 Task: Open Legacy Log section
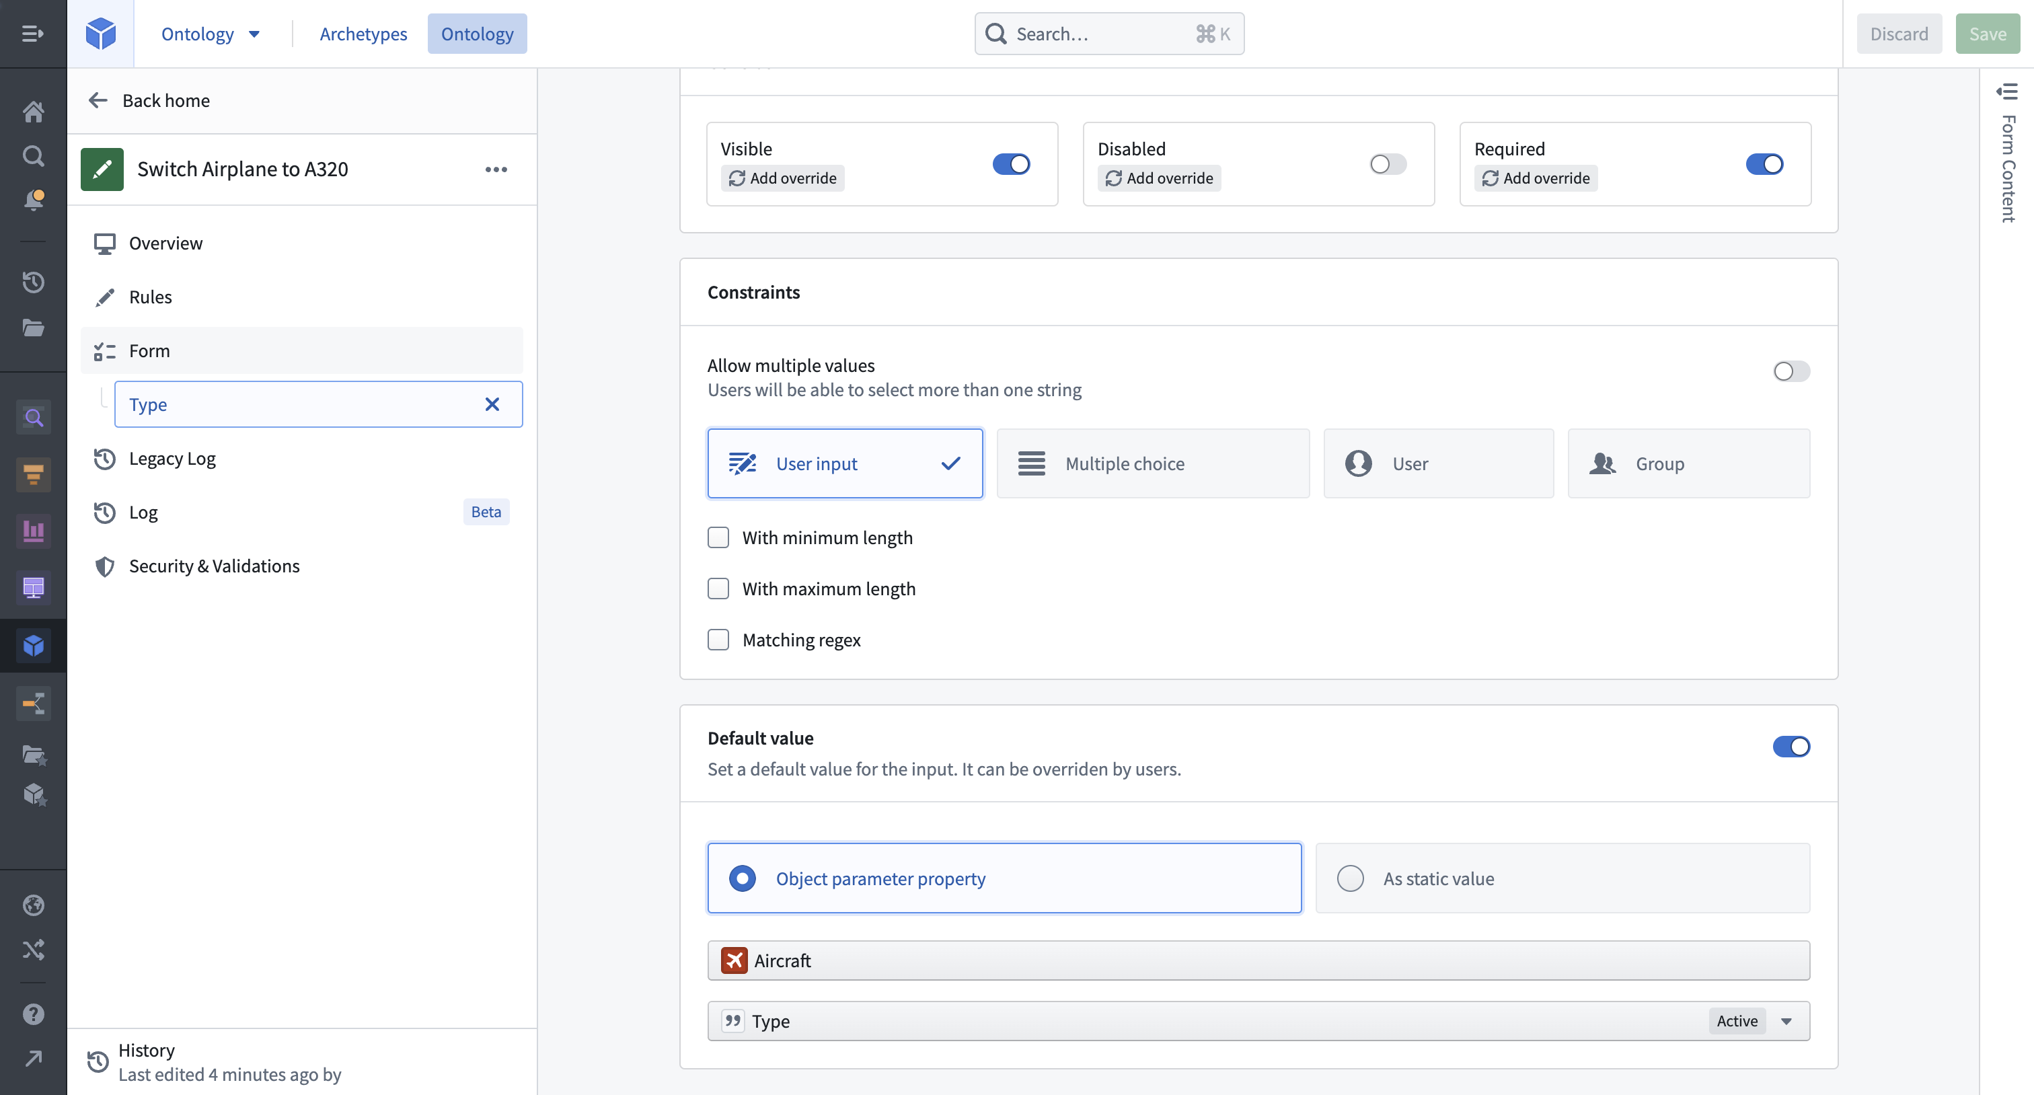point(301,458)
